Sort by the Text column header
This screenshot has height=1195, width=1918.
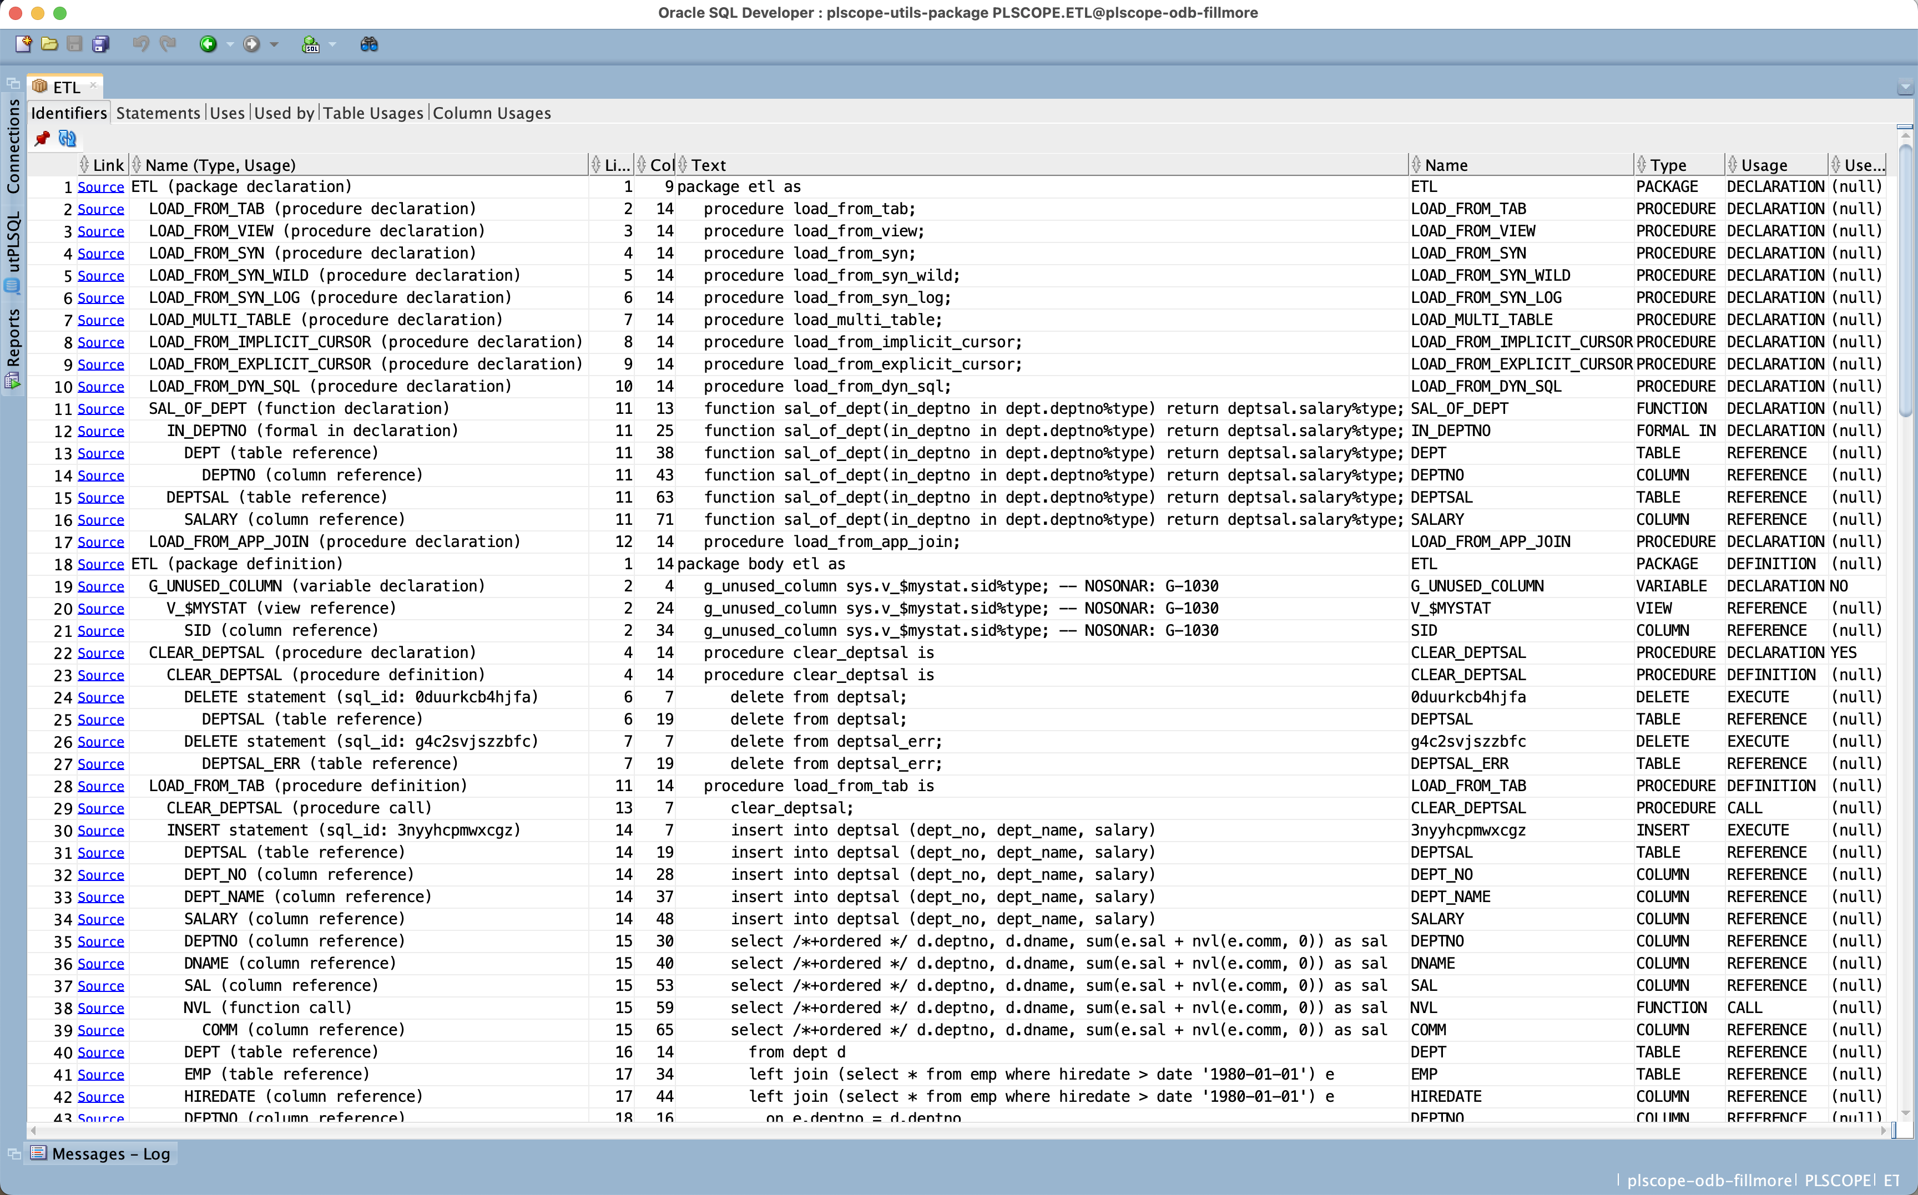coord(1042,164)
